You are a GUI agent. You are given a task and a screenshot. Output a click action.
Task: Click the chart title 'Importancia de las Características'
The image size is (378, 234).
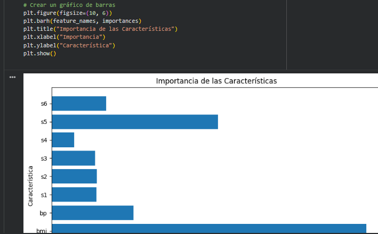click(216, 81)
